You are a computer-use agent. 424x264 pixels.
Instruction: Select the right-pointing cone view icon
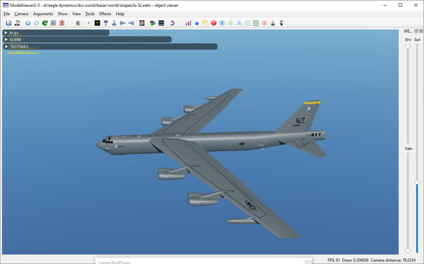tap(123, 23)
